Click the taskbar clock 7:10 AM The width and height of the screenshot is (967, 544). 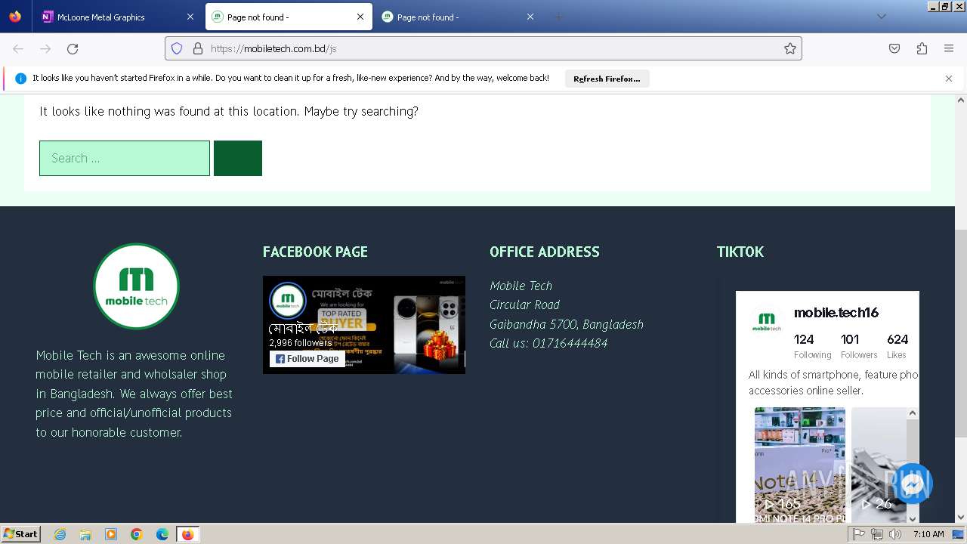928,534
